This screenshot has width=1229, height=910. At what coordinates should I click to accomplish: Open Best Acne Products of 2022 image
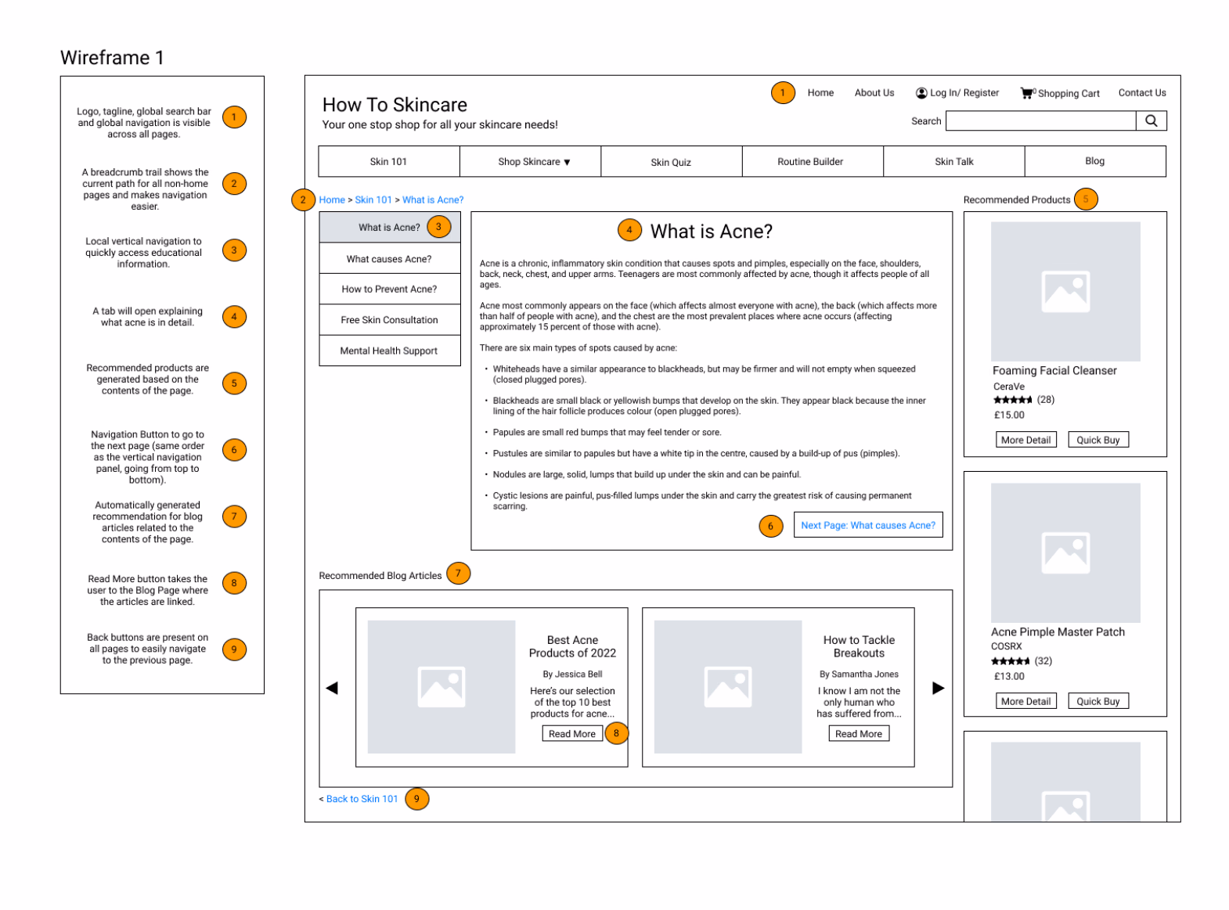click(x=442, y=686)
